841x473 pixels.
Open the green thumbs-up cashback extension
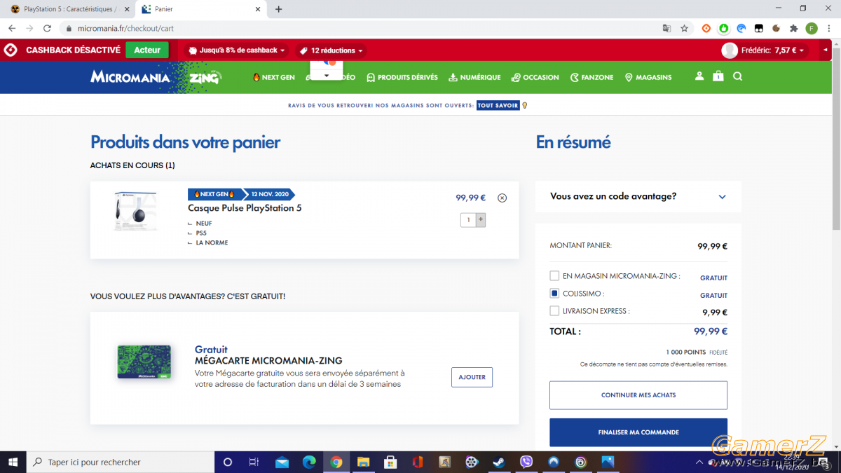coord(724,29)
